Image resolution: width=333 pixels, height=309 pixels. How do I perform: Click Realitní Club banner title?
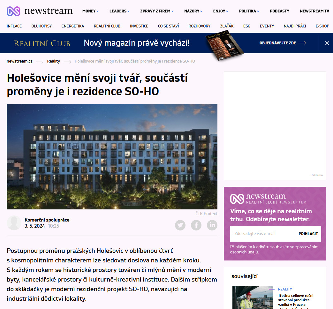coord(42,43)
